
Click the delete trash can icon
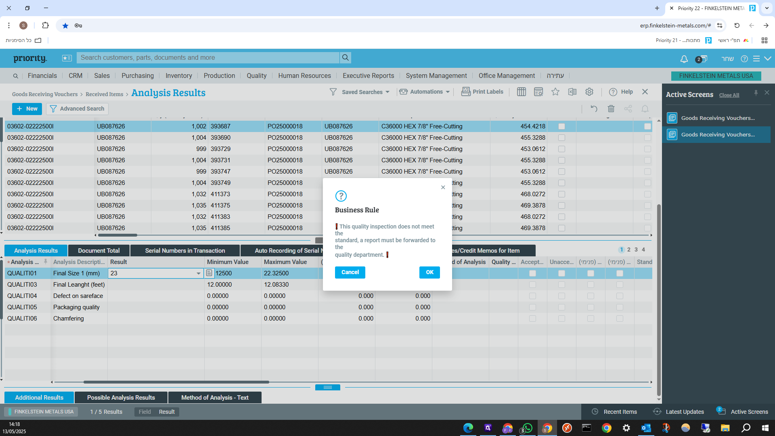pos(611,109)
